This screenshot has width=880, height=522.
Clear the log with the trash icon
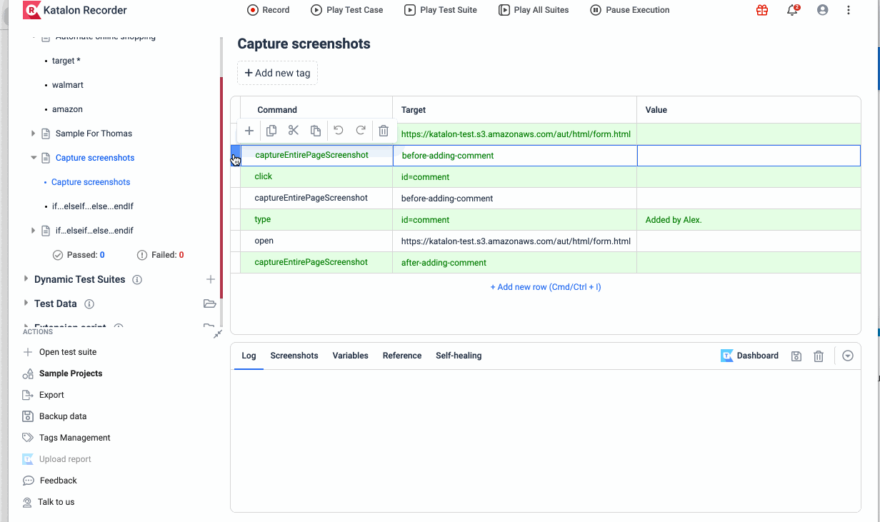click(x=819, y=356)
